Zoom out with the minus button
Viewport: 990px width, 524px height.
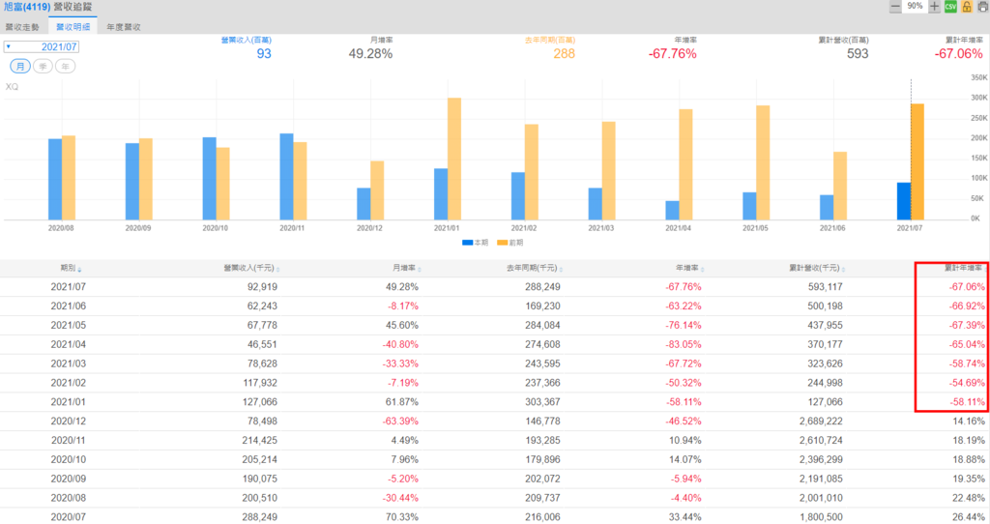pyautogui.click(x=895, y=7)
